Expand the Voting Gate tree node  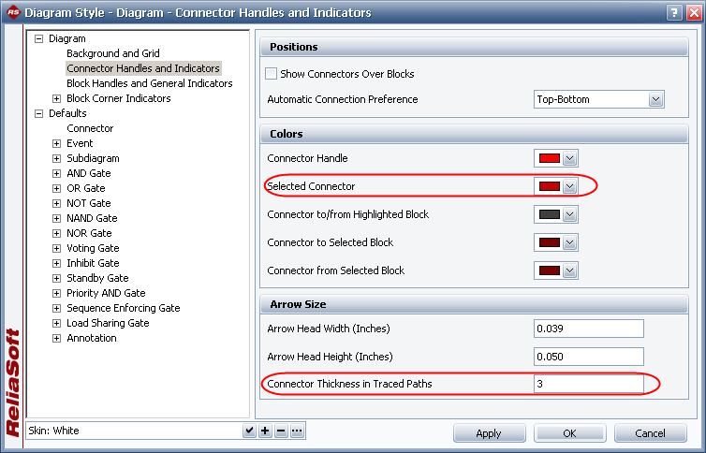click(x=56, y=248)
